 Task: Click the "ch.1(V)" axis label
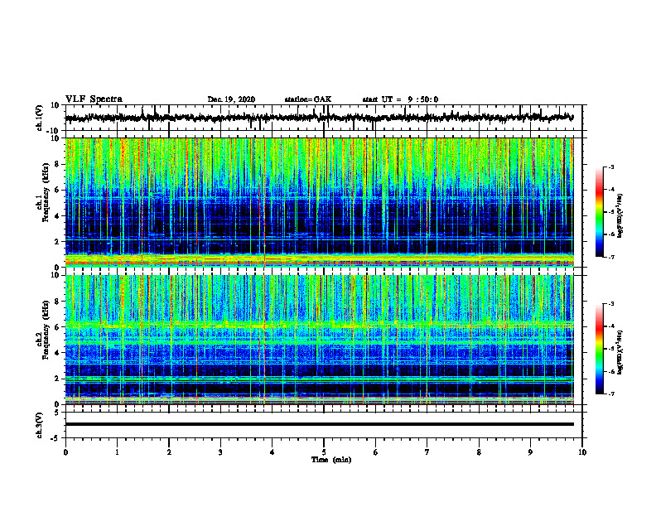tap(39, 118)
